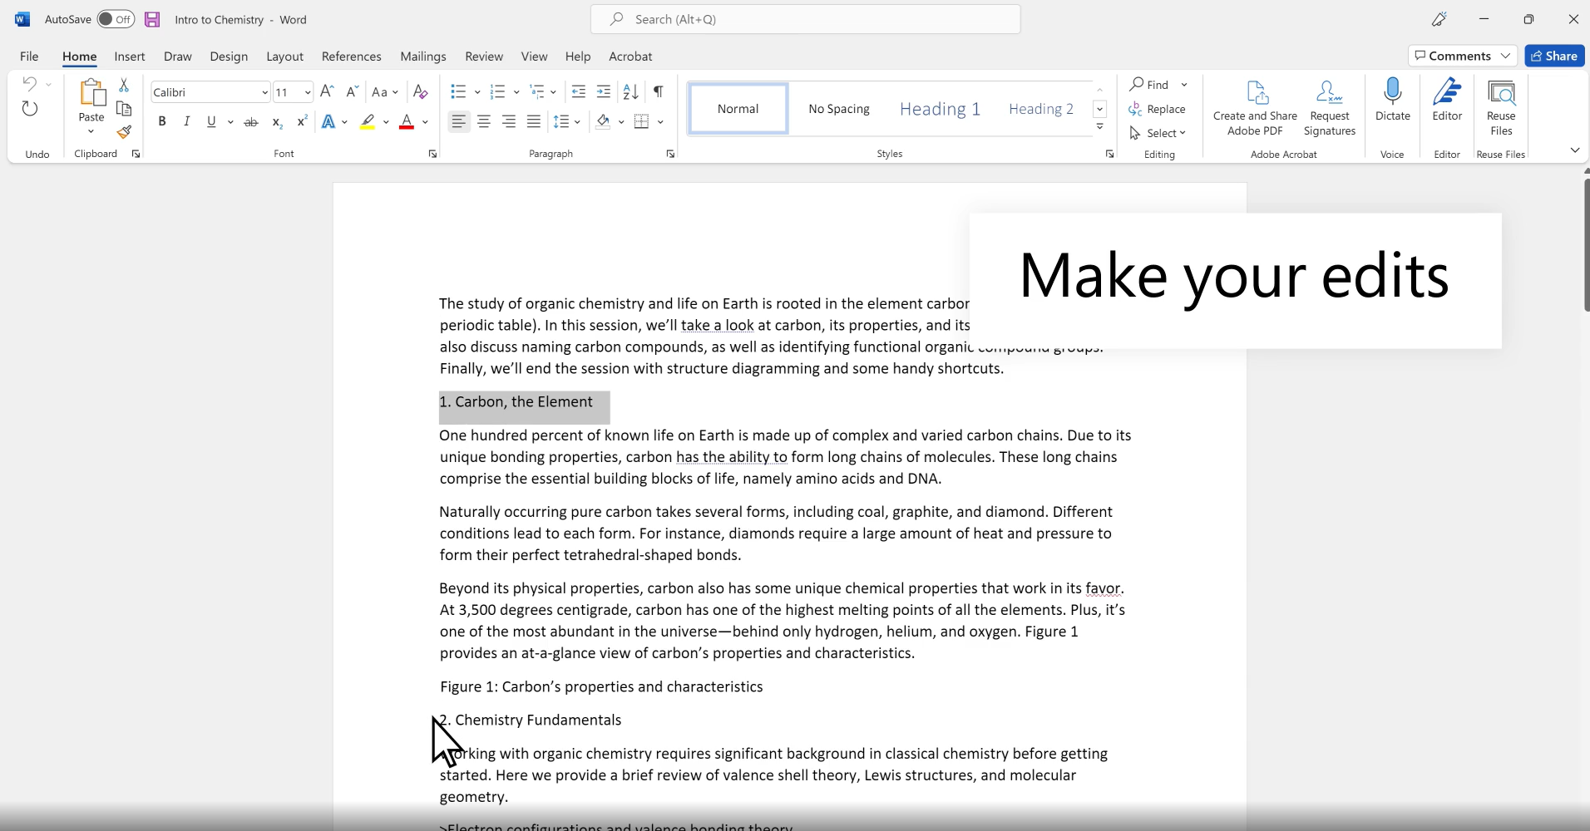The height and width of the screenshot is (831, 1590).
Task: Open Line and Paragraph Spacing menu
Action: (566, 122)
